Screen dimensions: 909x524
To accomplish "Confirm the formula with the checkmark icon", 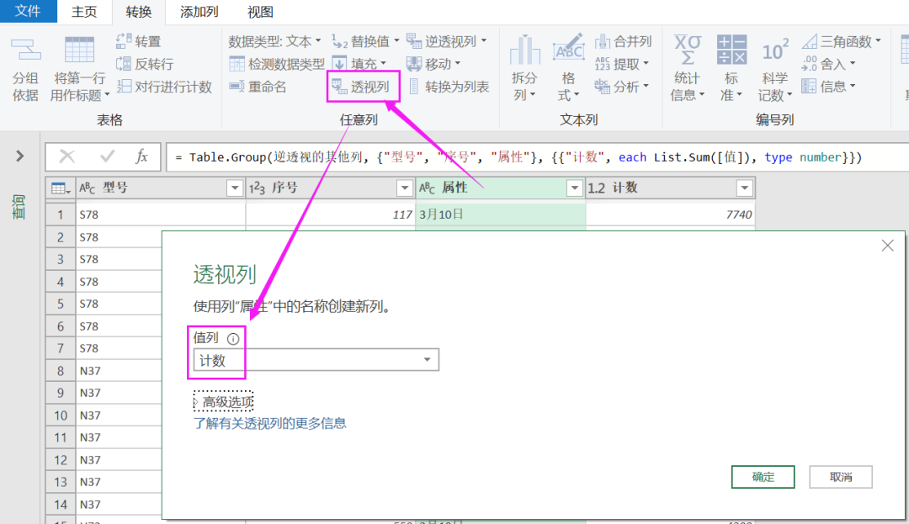I will pos(107,156).
